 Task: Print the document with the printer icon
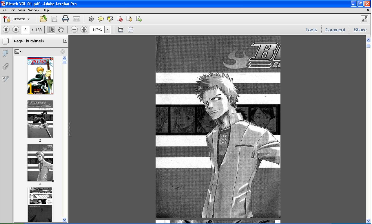pos(65,19)
